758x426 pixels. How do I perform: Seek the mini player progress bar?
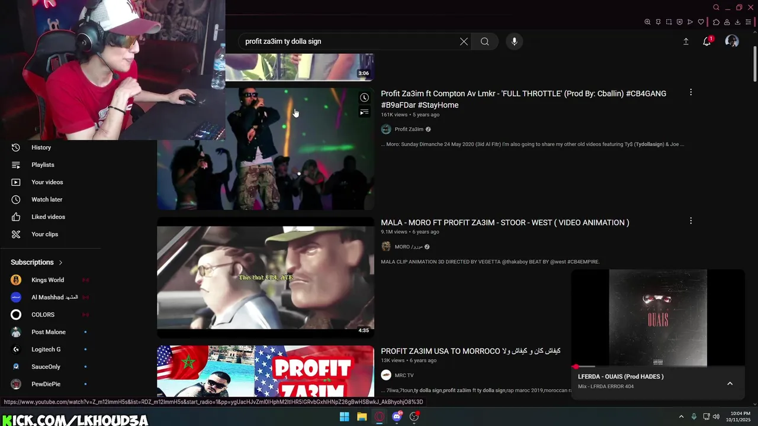657,367
